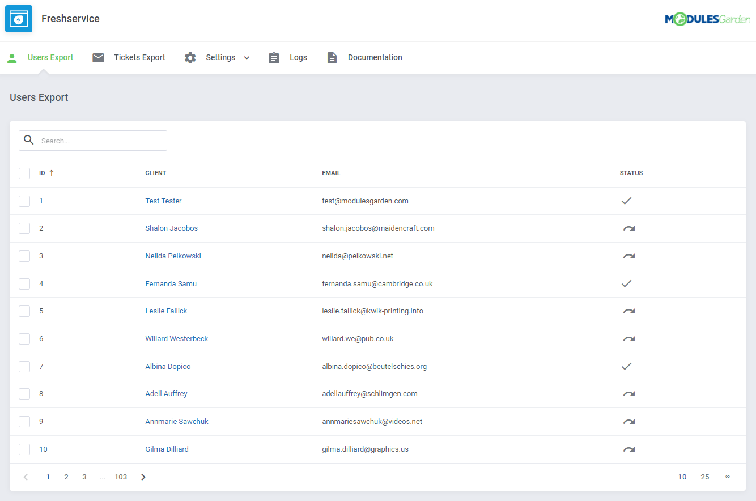Check the box for Annmarie Sawchuk row
Screen dimensions: 756x501
pyautogui.click(x=24, y=422)
